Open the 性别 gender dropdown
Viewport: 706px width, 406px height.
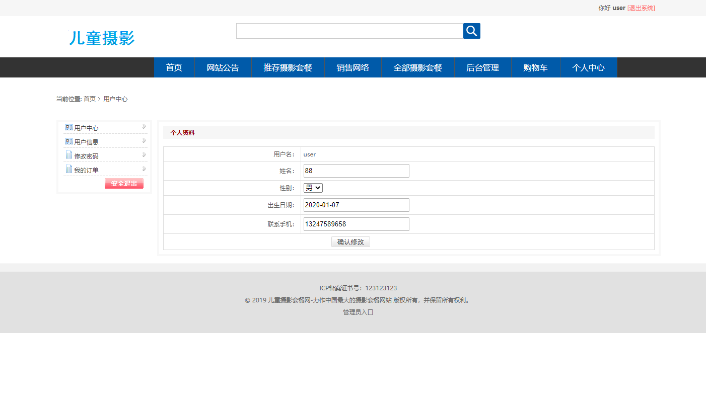click(313, 187)
